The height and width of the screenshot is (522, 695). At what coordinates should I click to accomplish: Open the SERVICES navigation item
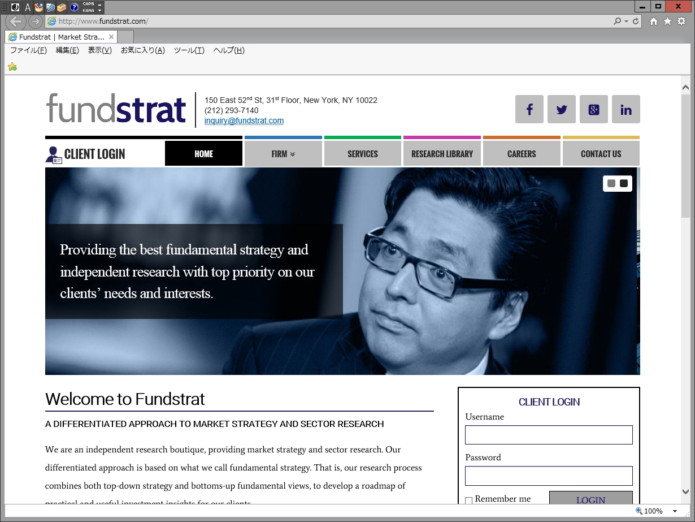(363, 154)
